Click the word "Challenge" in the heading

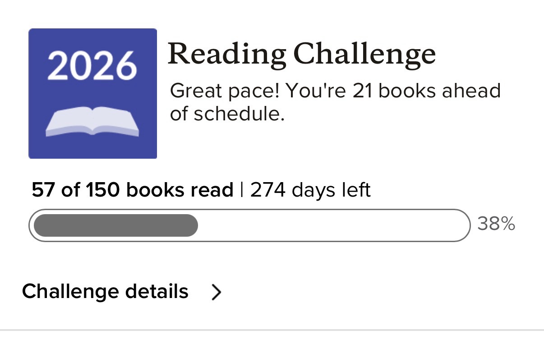click(364, 54)
